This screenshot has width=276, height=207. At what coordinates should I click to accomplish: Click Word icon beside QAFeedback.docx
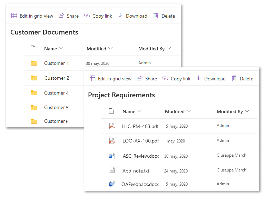pyautogui.click(x=112, y=184)
